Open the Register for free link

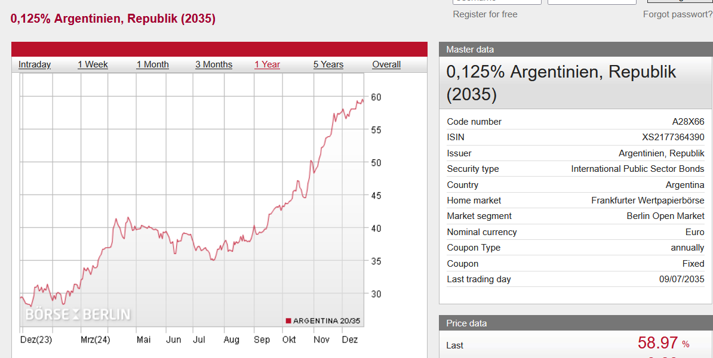pyautogui.click(x=485, y=14)
